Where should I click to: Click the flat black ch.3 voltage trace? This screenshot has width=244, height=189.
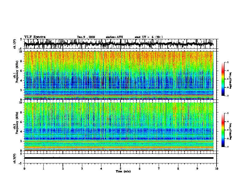[x=119, y=158]
